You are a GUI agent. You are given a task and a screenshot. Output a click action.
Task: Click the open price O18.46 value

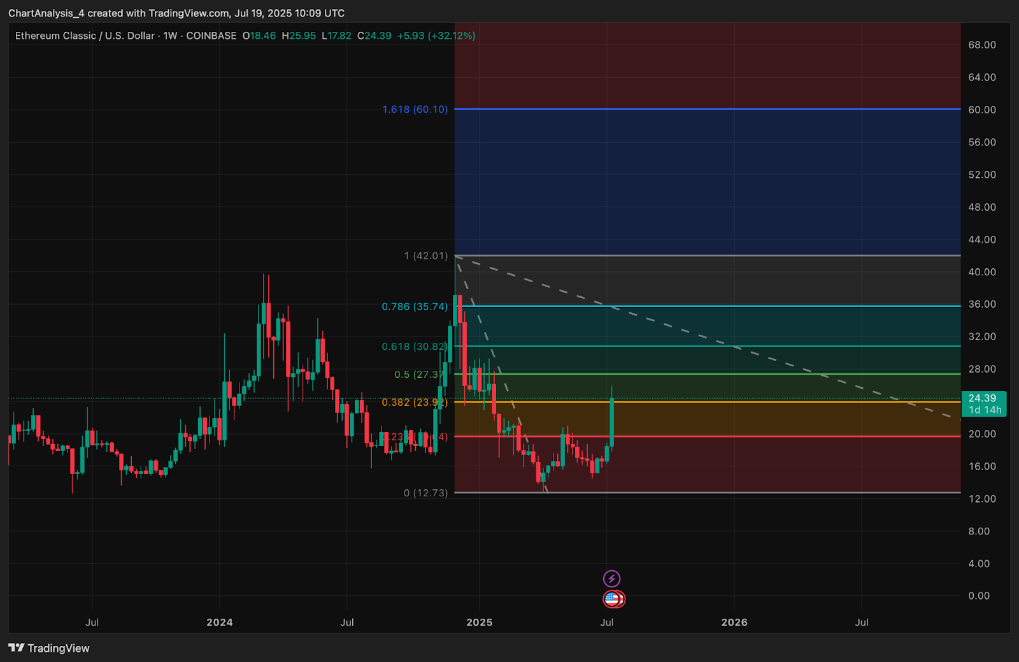pos(259,36)
